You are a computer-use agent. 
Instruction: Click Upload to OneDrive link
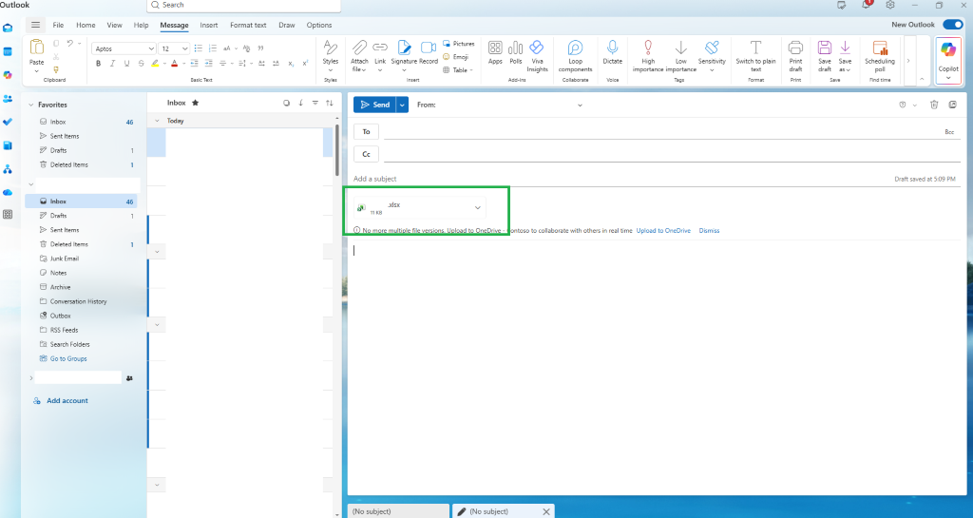663,231
